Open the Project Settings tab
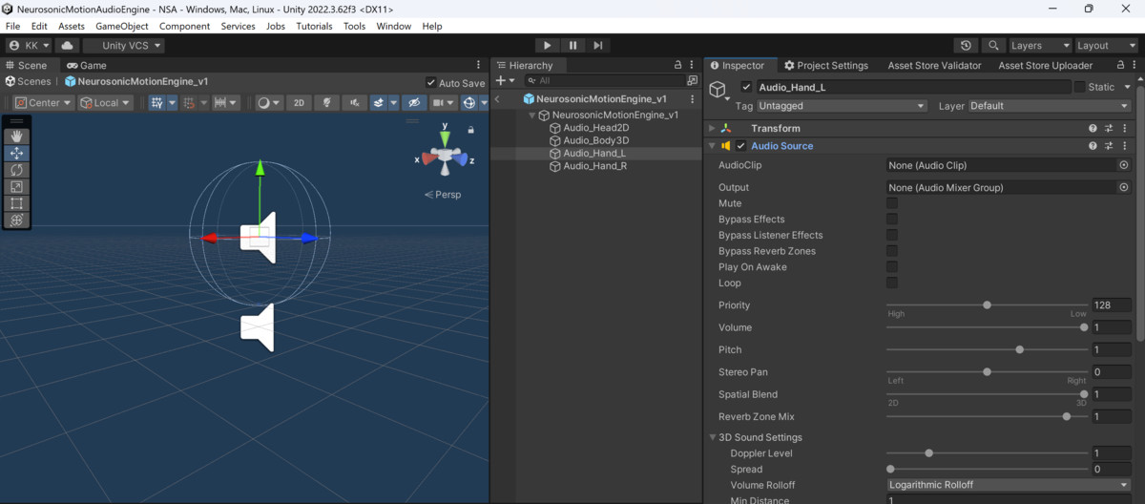Image resolution: width=1145 pixels, height=504 pixels. [x=826, y=65]
